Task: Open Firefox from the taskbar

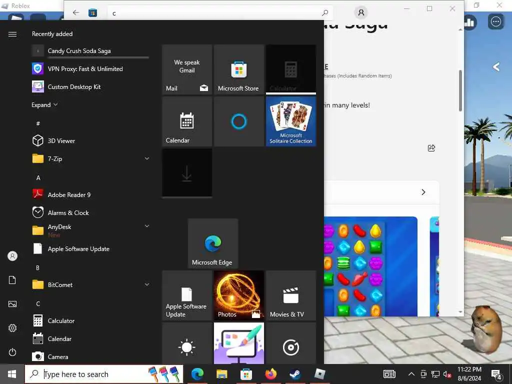Action: [x=270, y=374]
